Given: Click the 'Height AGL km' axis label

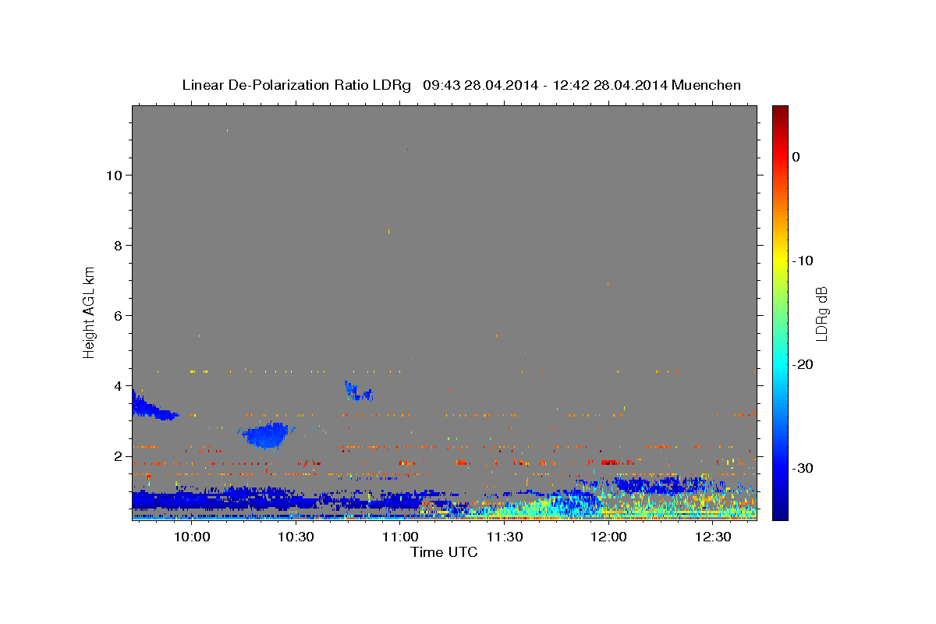Looking at the screenshot, I should click(90, 311).
